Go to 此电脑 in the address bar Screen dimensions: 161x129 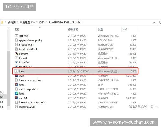12,22
